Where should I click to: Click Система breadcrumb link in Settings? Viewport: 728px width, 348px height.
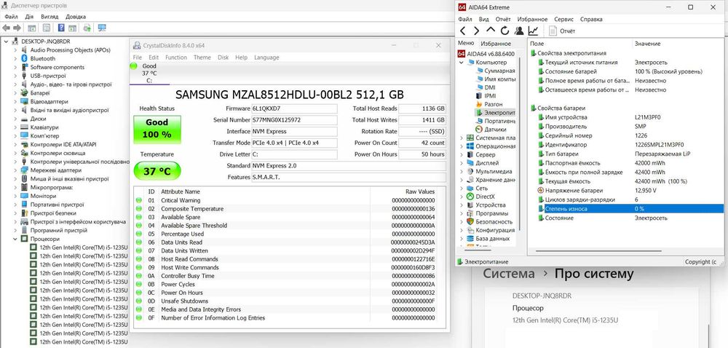click(508, 273)
